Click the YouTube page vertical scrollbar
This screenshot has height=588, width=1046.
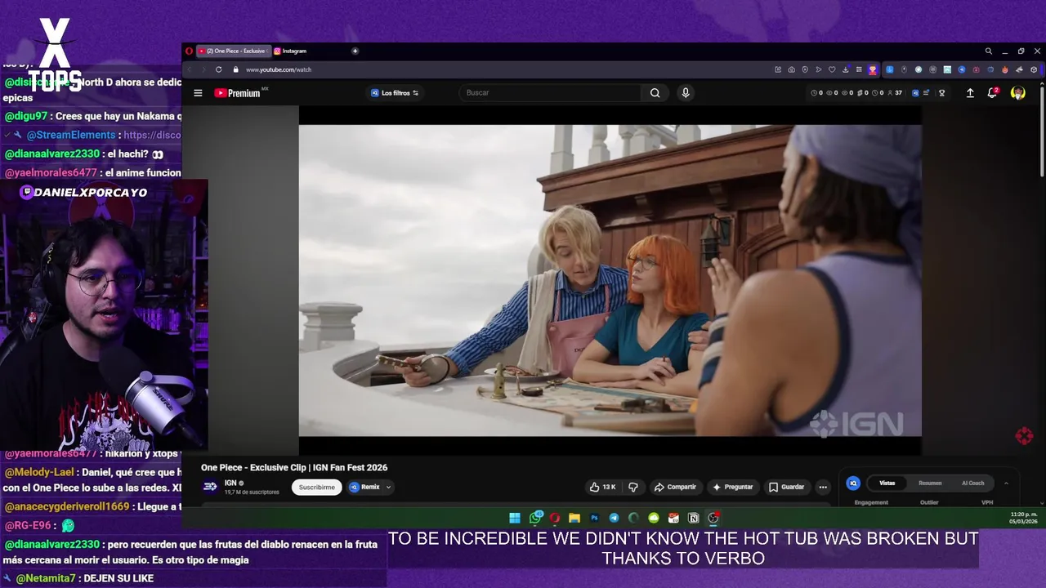pos(1042,131)
